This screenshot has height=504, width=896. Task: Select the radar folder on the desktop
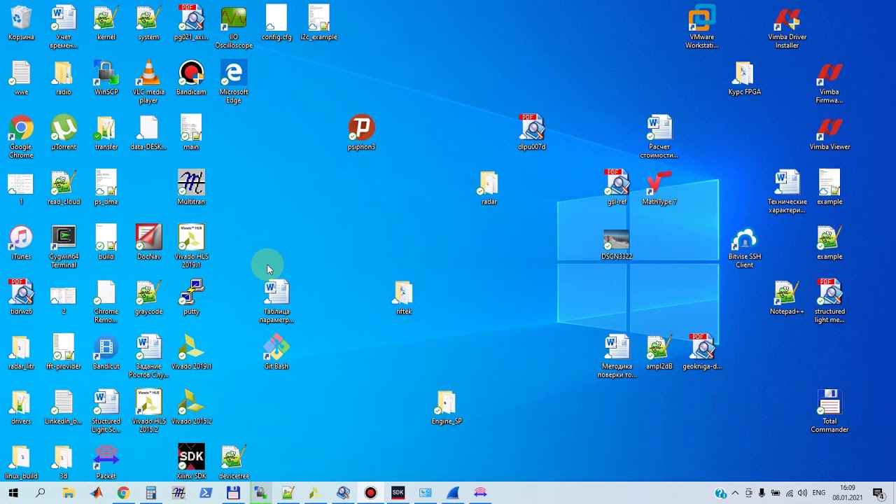(489, 187)
